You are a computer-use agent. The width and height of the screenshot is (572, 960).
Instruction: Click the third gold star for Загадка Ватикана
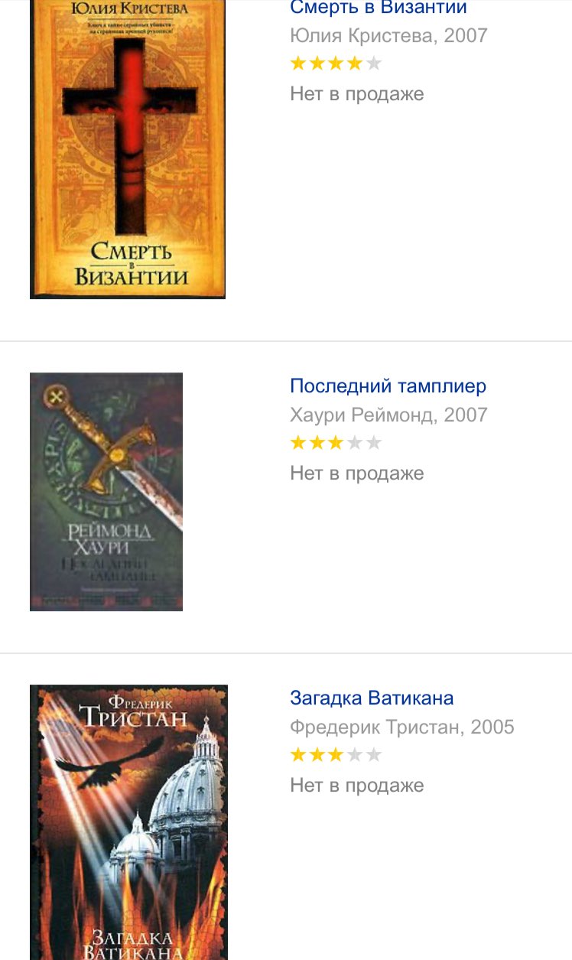[336, 755]
